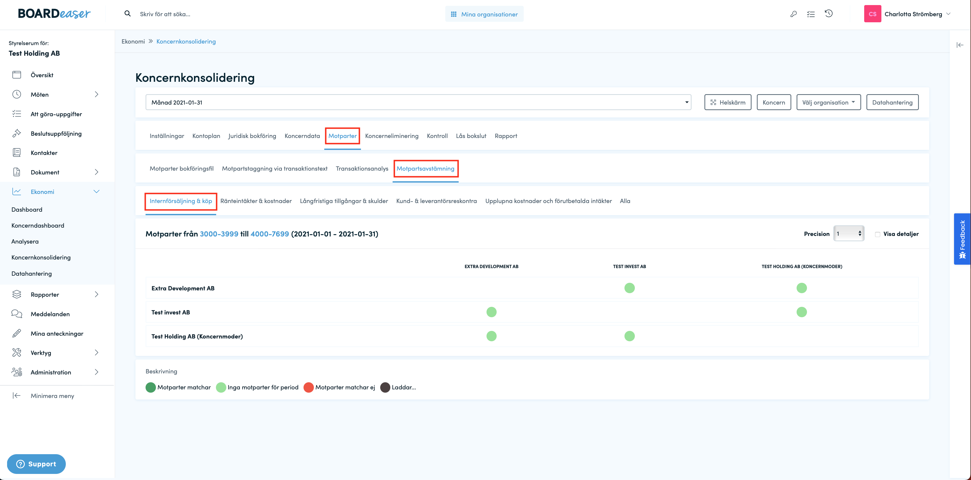This screenshot has width=971, height=480.
Task: Click the Datahantering button in the toolbar
Action: 892,102
